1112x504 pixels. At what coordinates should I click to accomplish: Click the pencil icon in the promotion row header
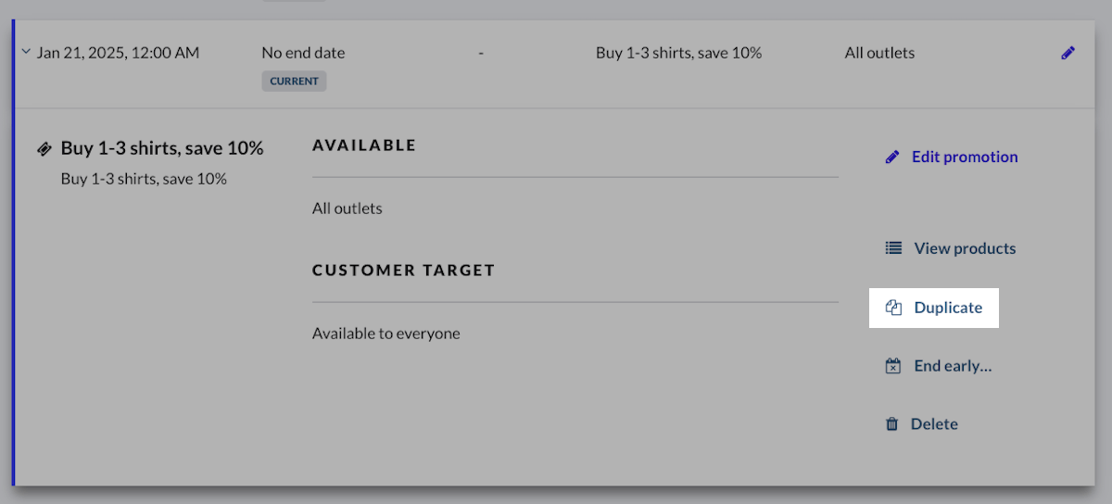1068,53
